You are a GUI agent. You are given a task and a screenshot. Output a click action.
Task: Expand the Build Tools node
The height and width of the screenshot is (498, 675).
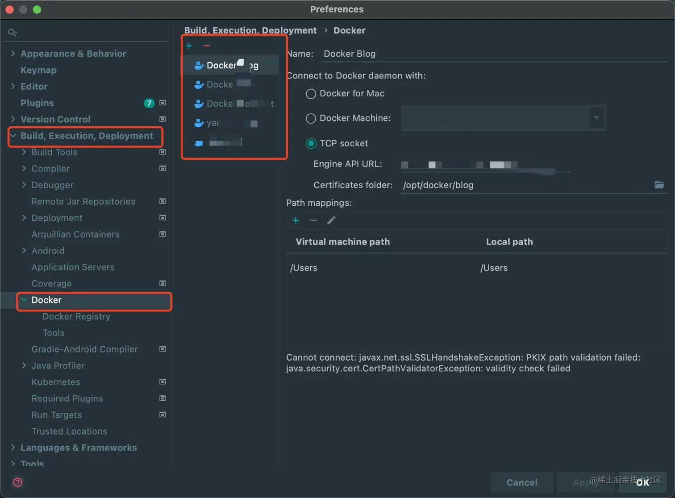pyautogui.click(x=24, y=152)
